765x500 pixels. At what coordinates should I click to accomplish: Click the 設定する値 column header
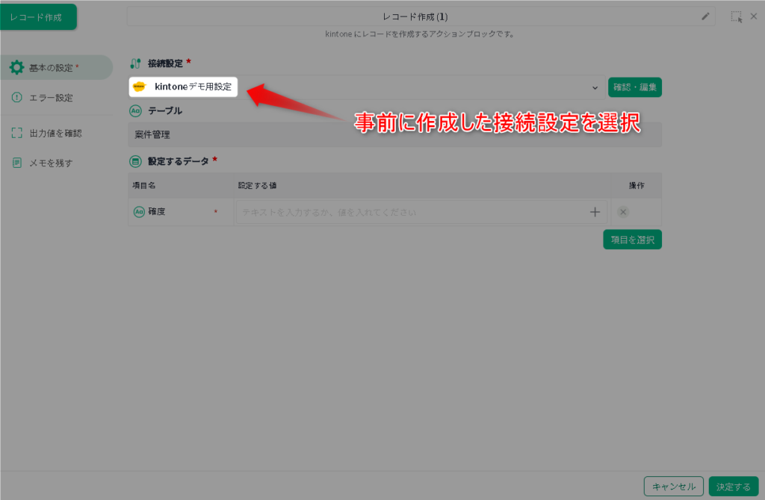pos(257,185)
